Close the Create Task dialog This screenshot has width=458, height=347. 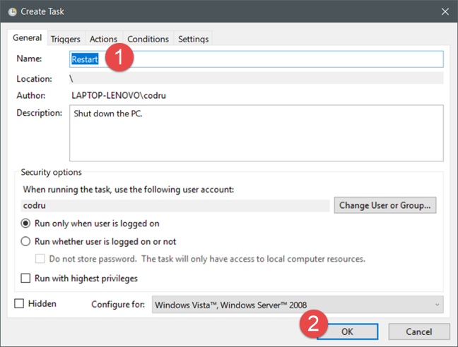coord(445,12)
